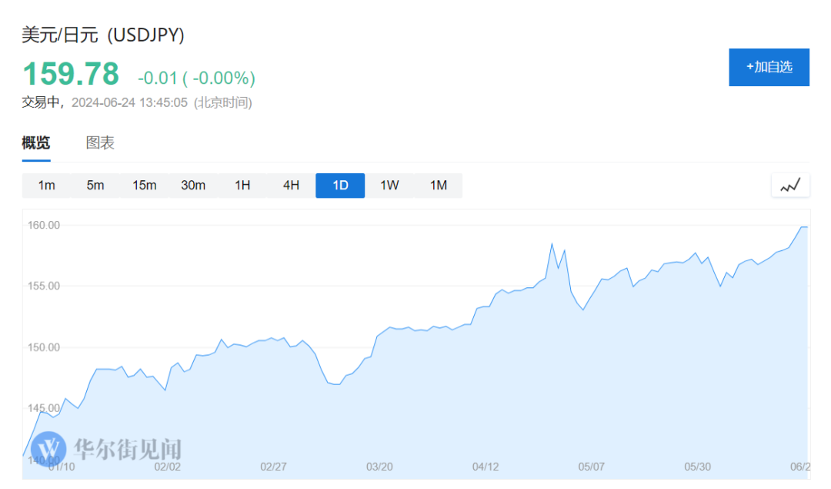This screenshot has height=489, width=831.
Task: Click the 美元/日元 (USDJPY) title
Action: 103,35
